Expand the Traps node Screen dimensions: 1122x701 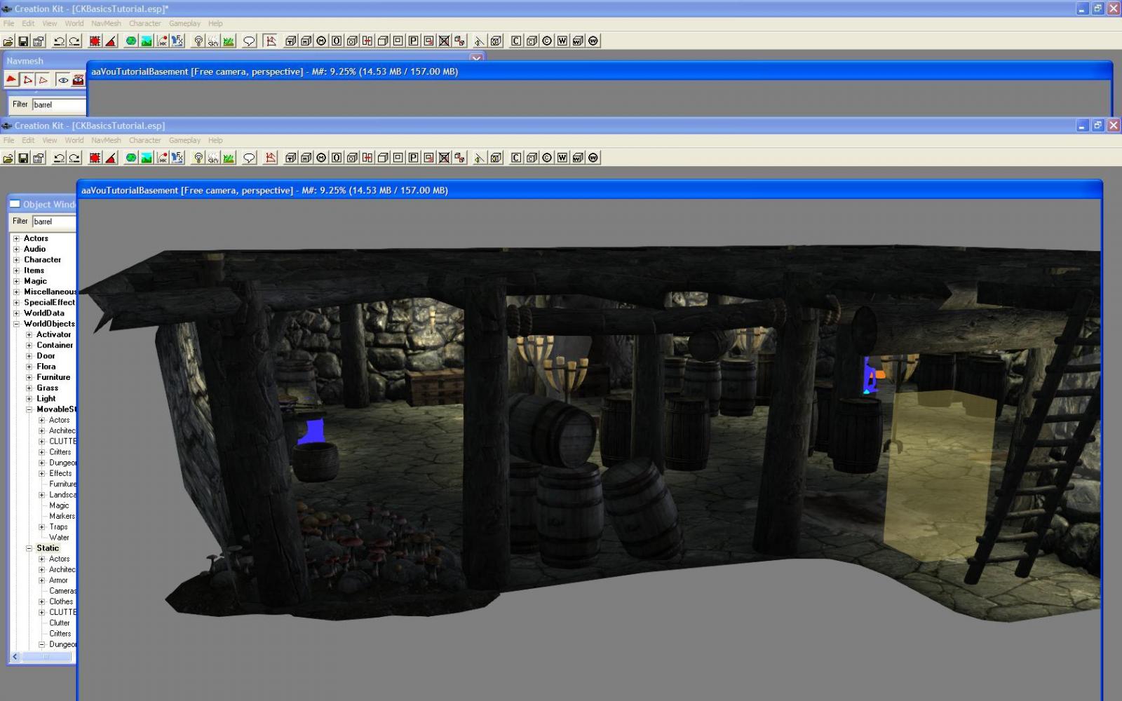pyautogui.click(x=41, y=527)
